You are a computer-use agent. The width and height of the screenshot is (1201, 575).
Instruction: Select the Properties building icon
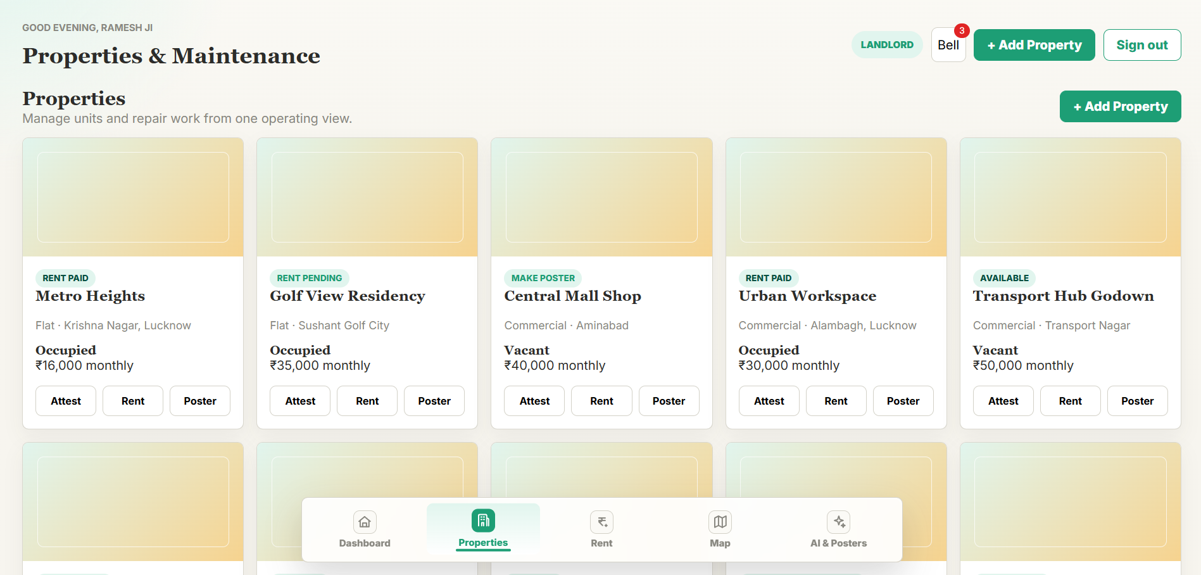483,521
